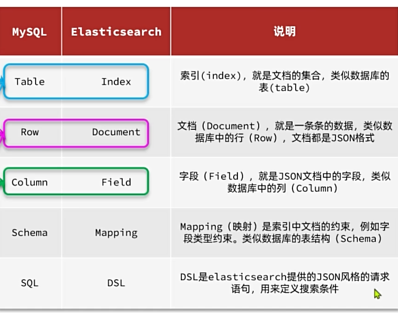The image size is (398, 313).
Task: Click the magenta arrowhead left of Row
Action: pyautogui.click(x=2, y=134)
